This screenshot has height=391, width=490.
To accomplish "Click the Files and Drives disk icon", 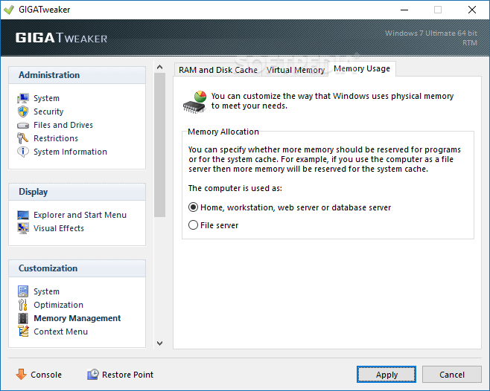I will (23, 125).
